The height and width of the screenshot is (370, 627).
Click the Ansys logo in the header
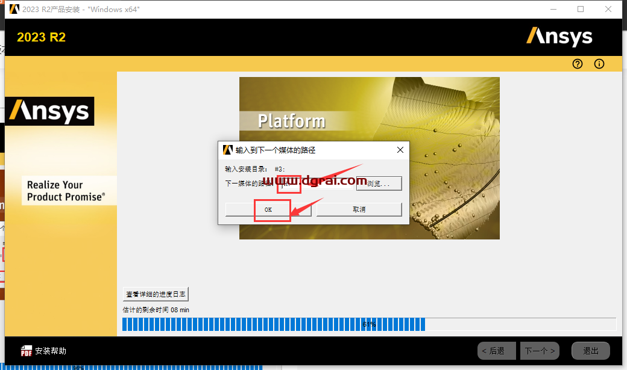coord(559,37)
